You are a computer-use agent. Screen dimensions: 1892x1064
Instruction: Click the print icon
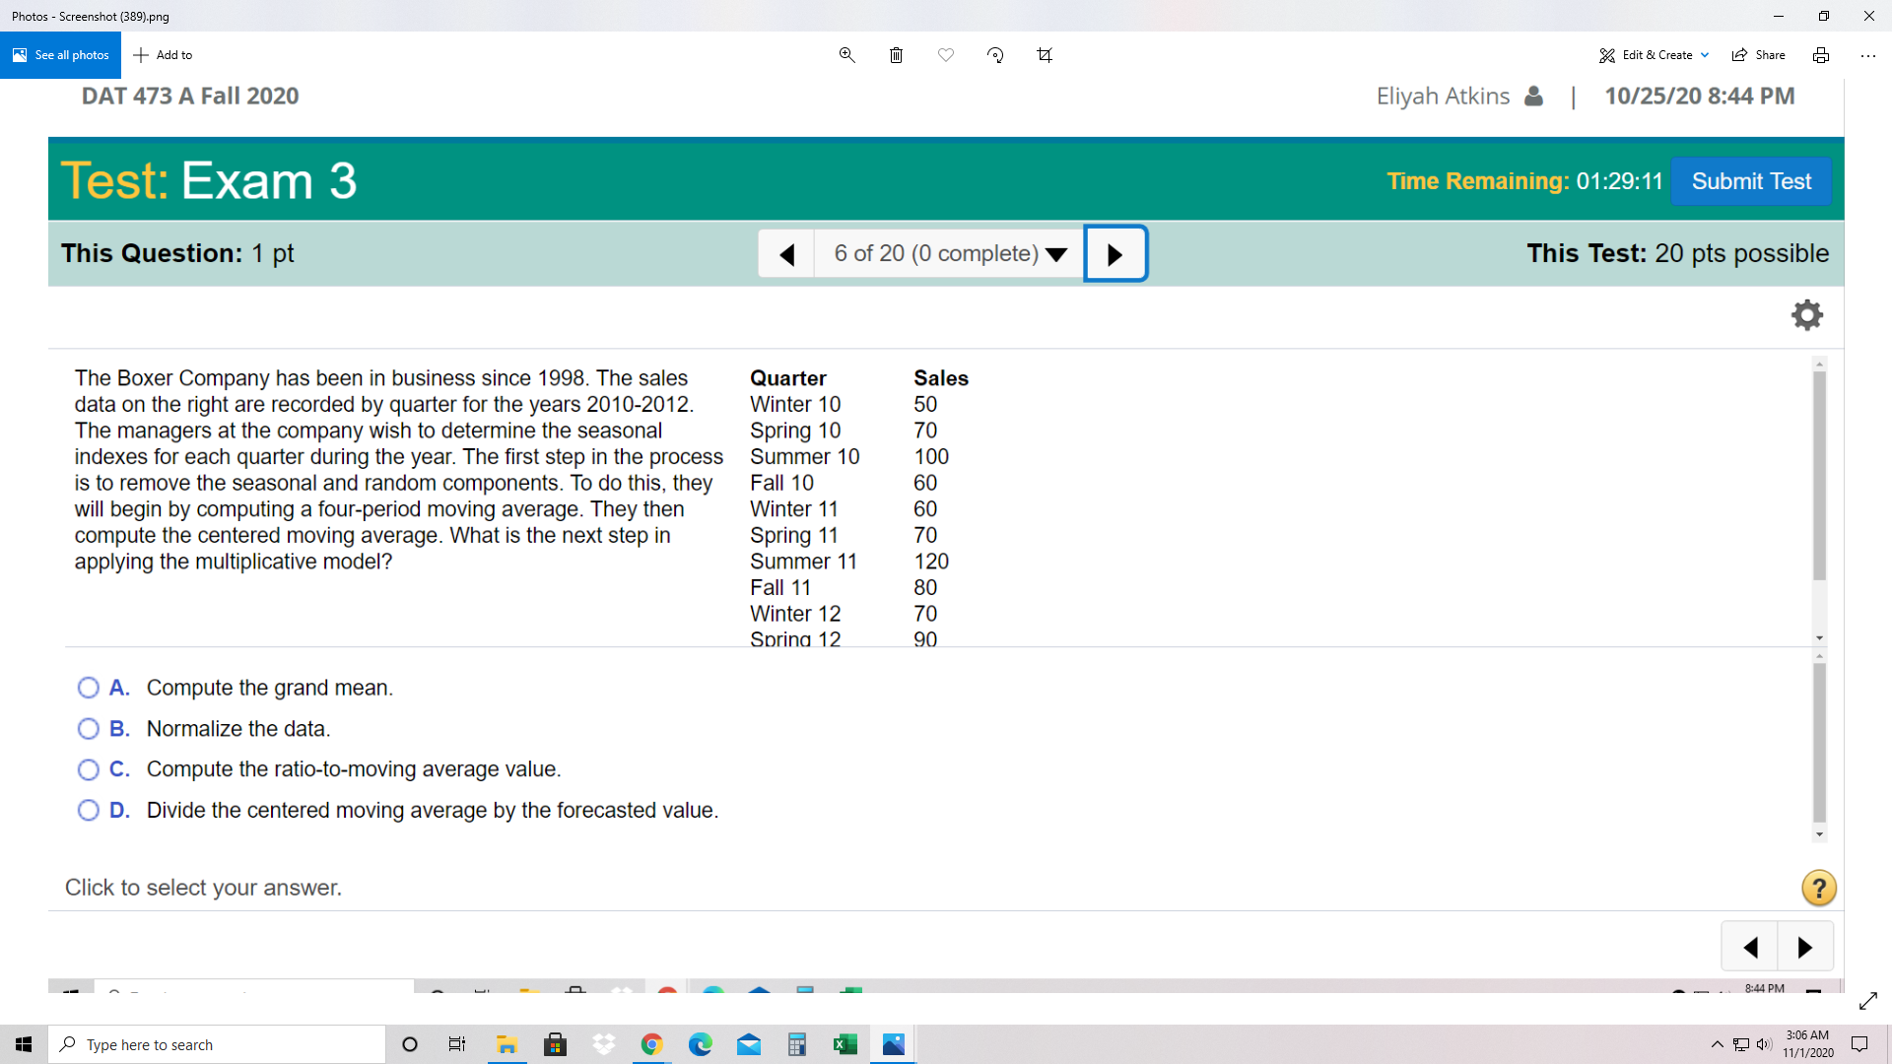pos(1820,54)
